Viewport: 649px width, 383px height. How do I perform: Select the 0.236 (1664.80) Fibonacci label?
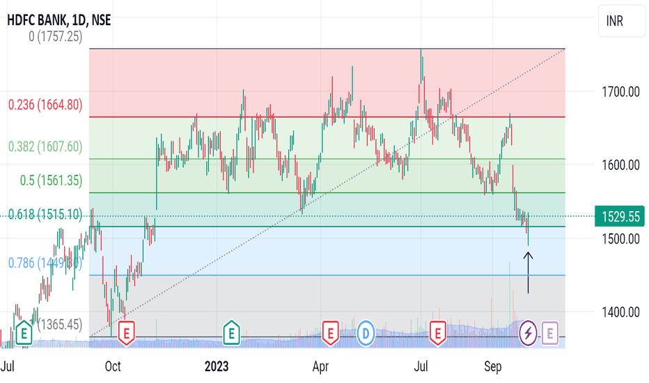pos(45,104)
